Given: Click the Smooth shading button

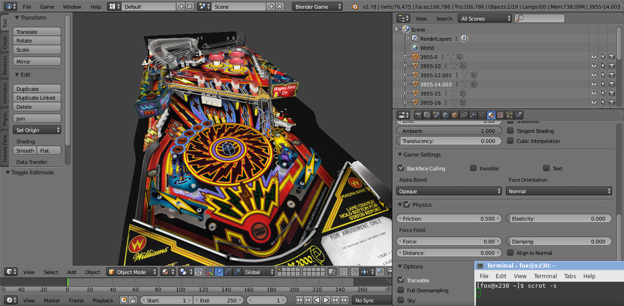Looking at the screenshot, I should (25, 151).
